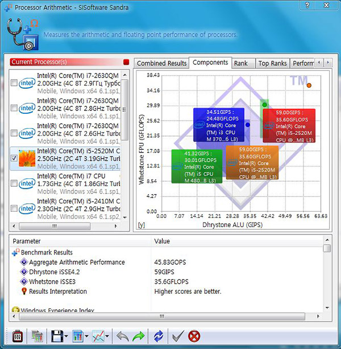Open the Top Ranks tab
Screen dimensions: 341x349
coord(273,63)
